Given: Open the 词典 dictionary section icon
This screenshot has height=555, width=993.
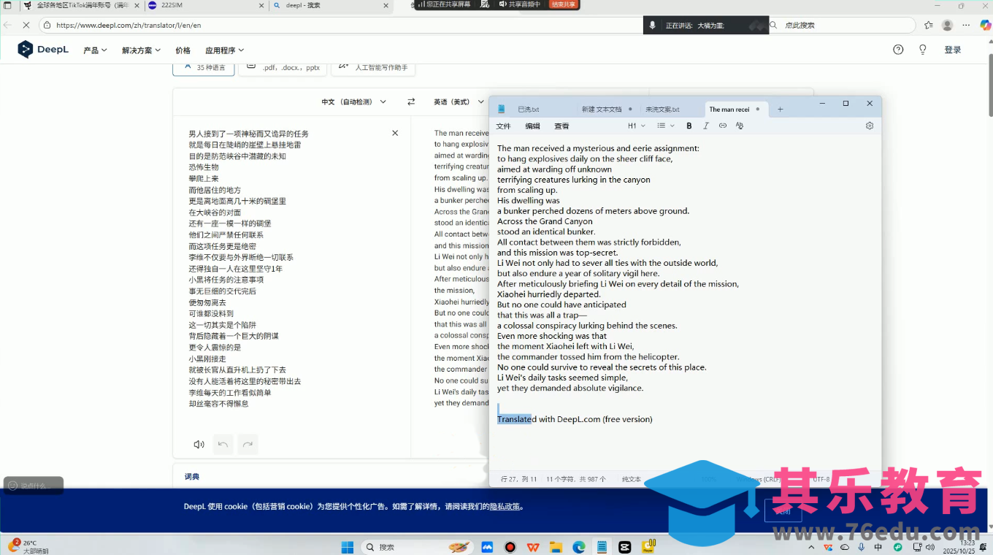Looking at the screenshot, I should [191, 476].
